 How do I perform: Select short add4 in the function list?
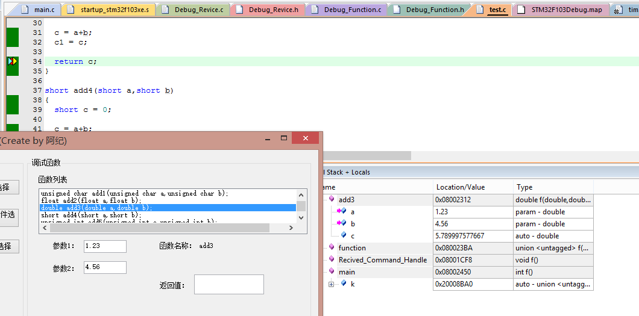91,215
